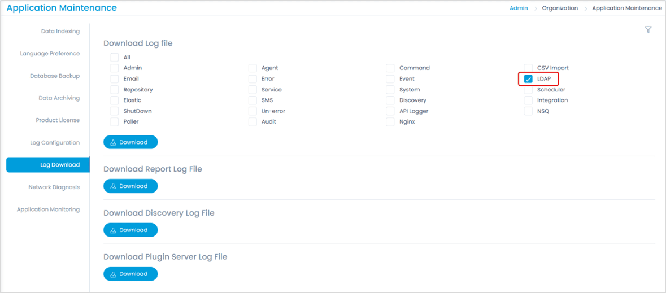Click the filter funnel icon

pyautogui.click(x=648, y=30)
